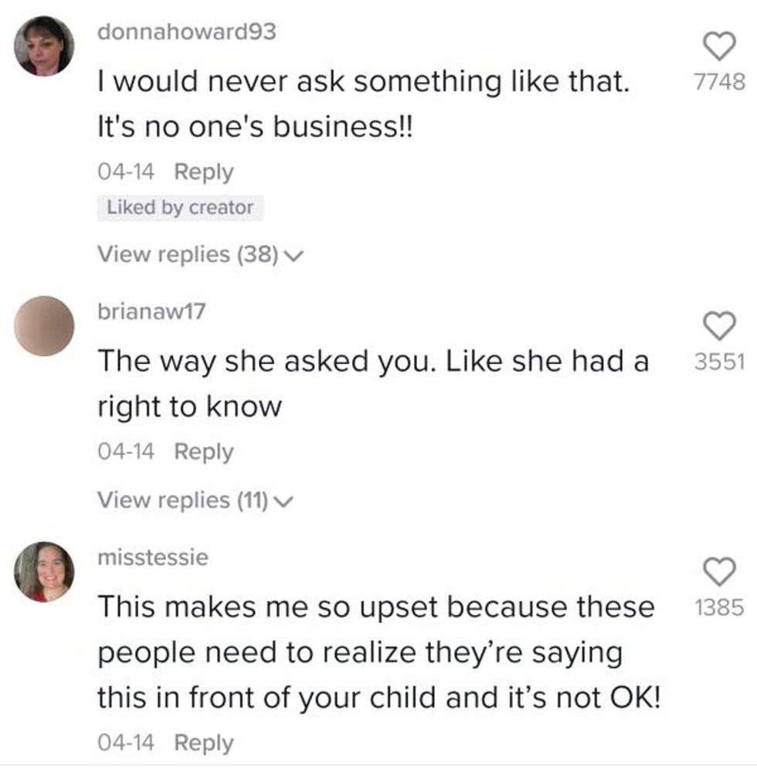Click the 'Liked by creator' badge
This screenshot has width=757, height=769.
pos(180,208)
